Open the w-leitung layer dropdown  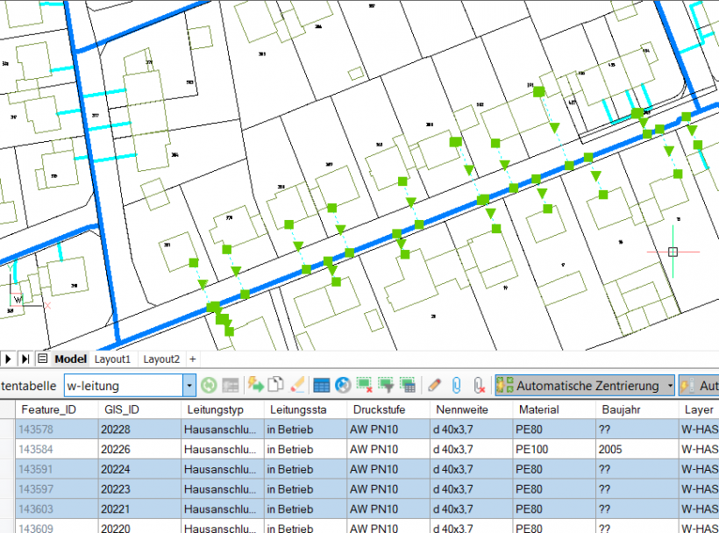[x=189, y=385]
